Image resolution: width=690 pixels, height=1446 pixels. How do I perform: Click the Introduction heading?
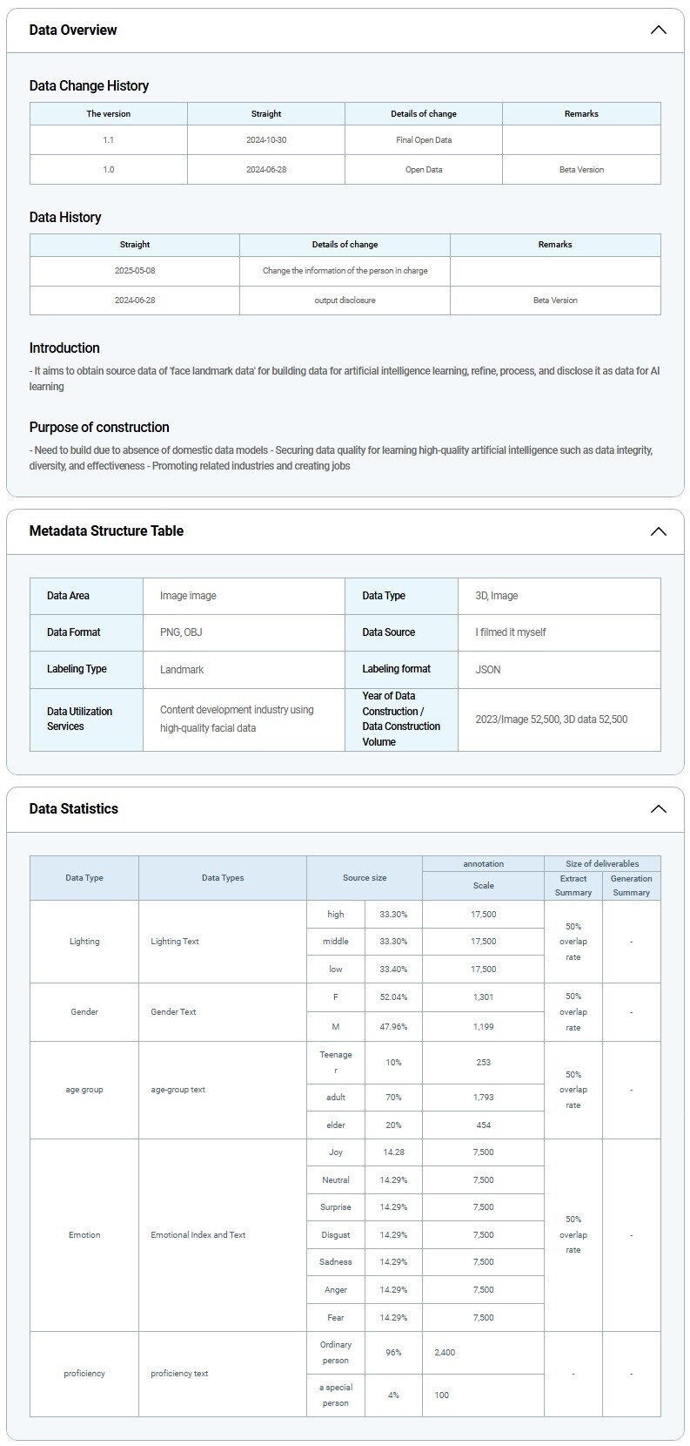64,348
